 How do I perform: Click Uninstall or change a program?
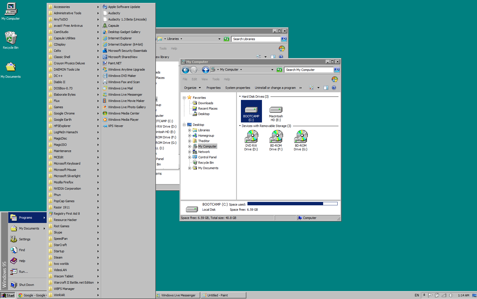point(275,88)
